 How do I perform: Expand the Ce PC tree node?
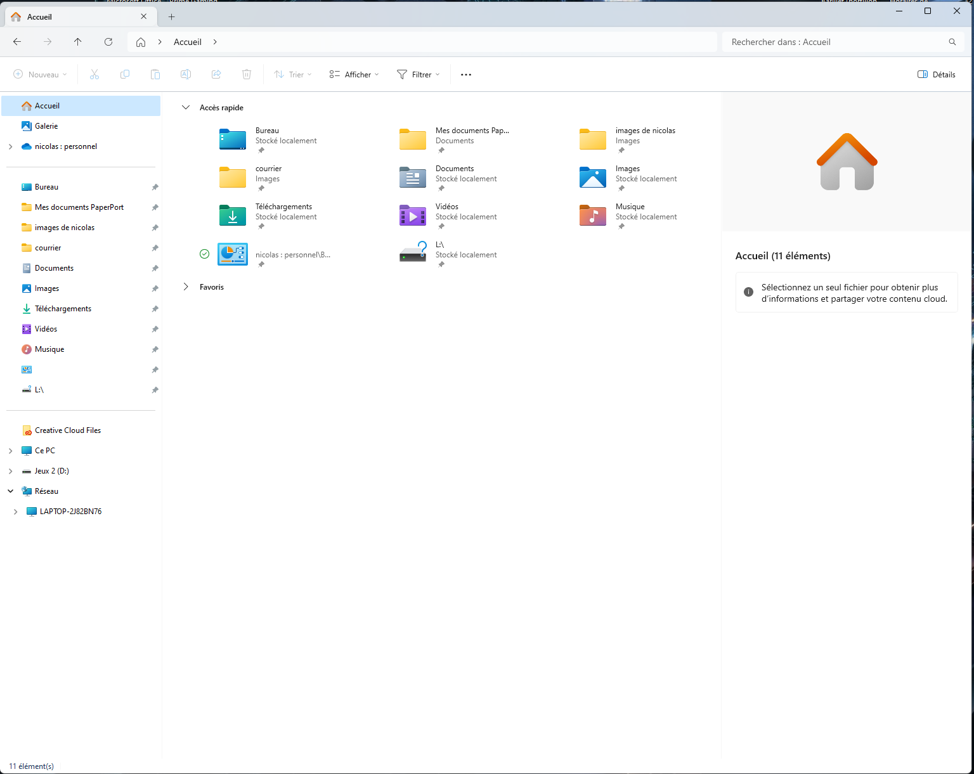pyautogui.click(x=11, y=451)
